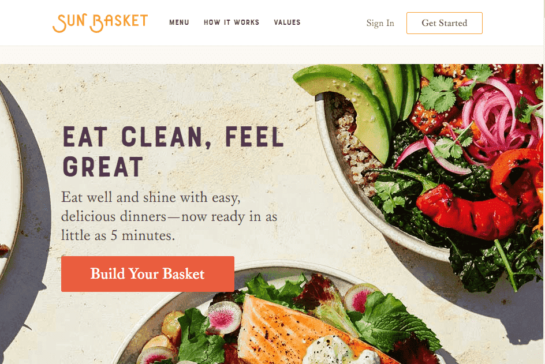Click the Sign In link

pyautogui.click(x=380, y=23)
